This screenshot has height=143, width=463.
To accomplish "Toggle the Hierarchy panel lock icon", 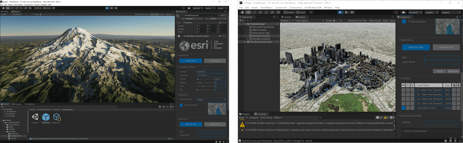I will tap(274, 17).
